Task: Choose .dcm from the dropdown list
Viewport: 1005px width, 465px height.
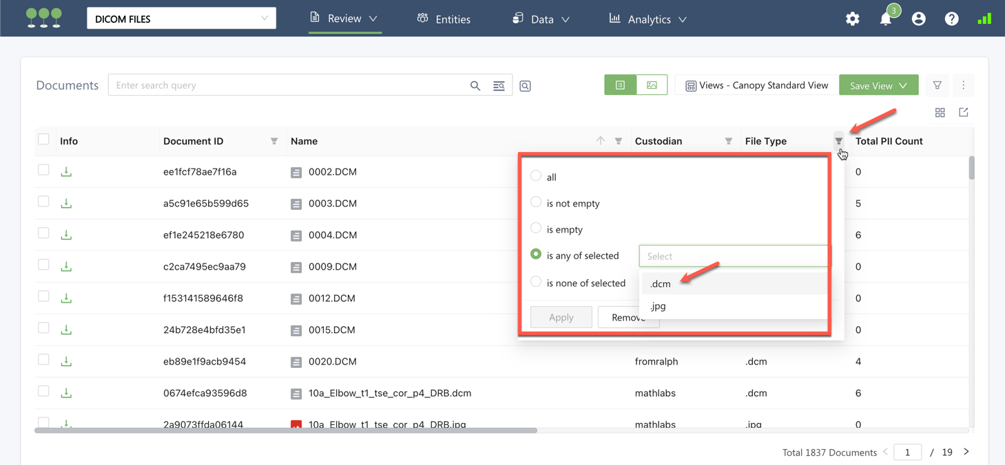Action: pyautogui.click(x=661, y=283)
